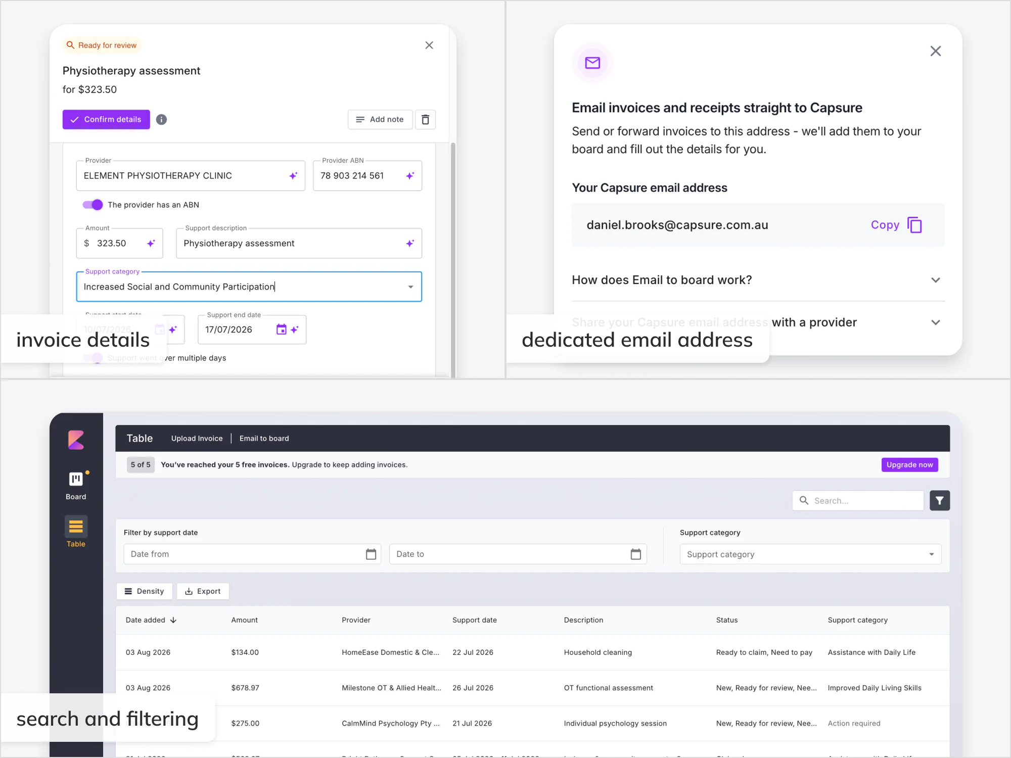Click the filter funnel icon button
Image resolution: width=1011 pixels, height=758 pixels.
tap(940, 500)
